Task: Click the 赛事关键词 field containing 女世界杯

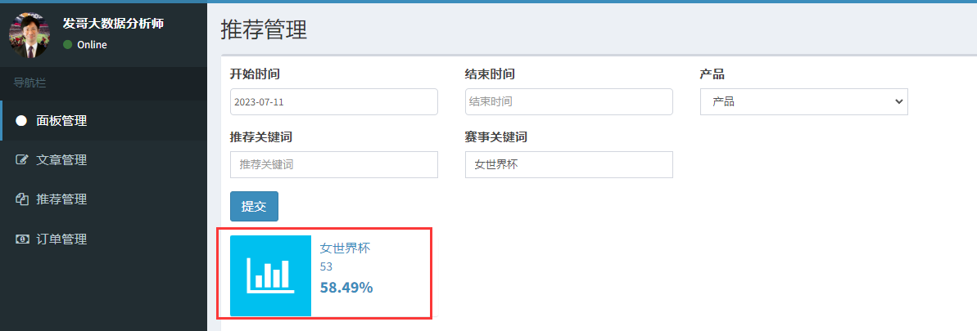Action: coord(569,165)
